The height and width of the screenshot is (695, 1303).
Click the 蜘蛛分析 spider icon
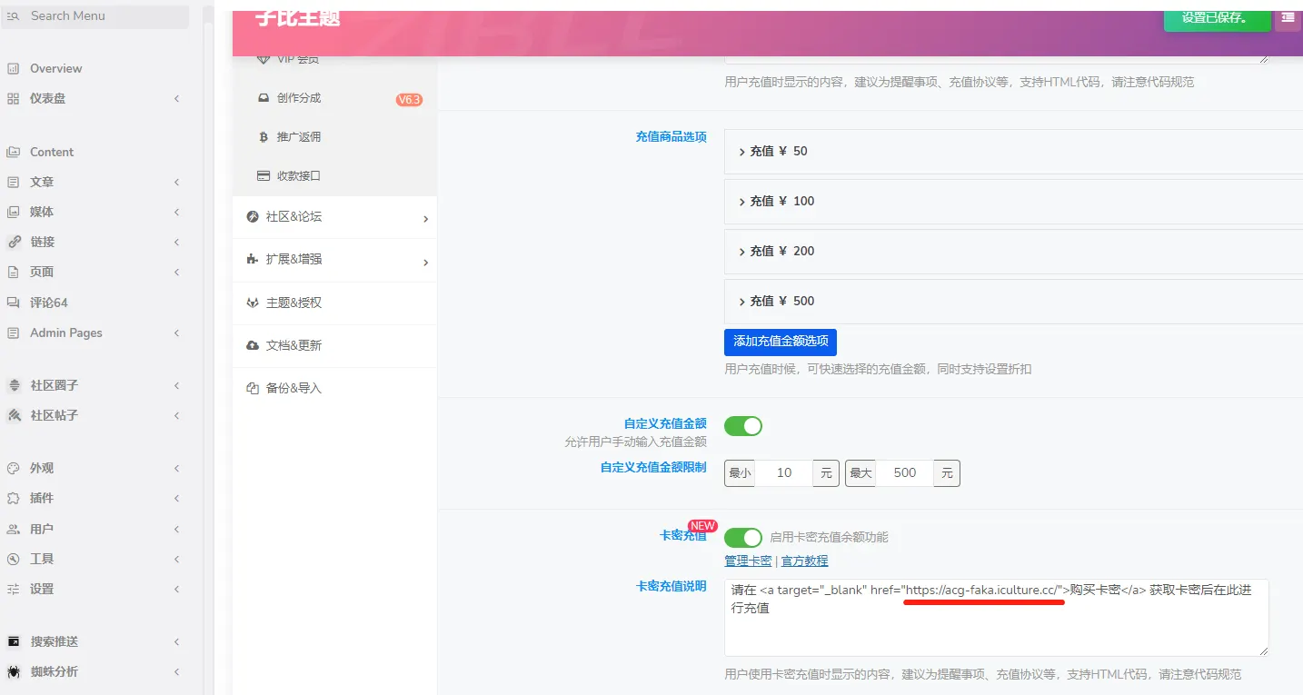pyautogui.click(x=14, y=671)
